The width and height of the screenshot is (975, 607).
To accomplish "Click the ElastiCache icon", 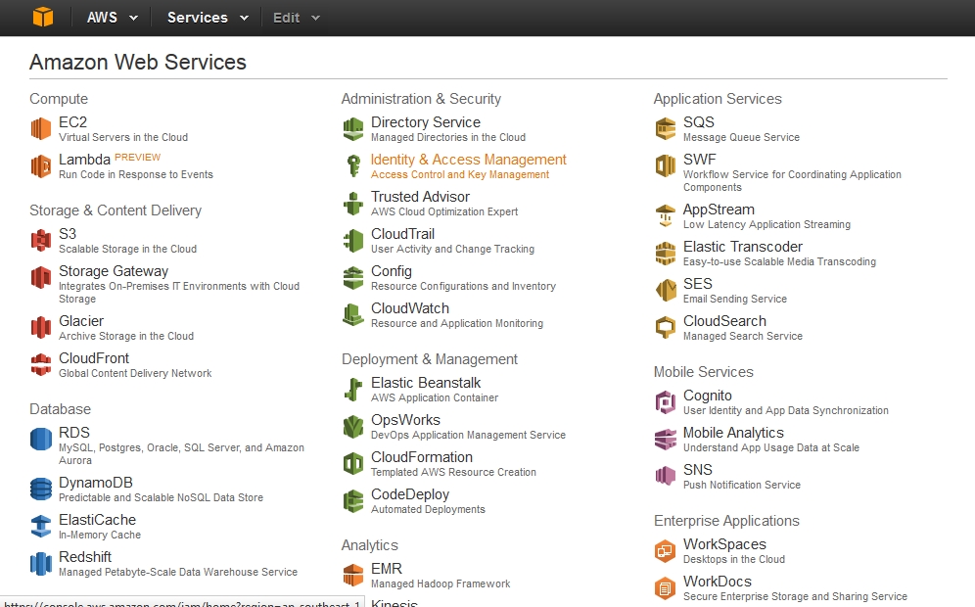I will [x=41, y=526].
